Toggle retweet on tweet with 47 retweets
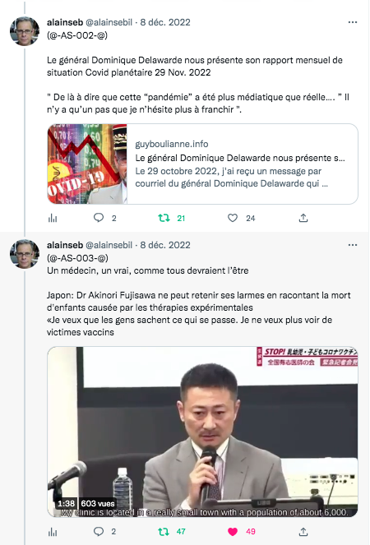 point(164,532)
